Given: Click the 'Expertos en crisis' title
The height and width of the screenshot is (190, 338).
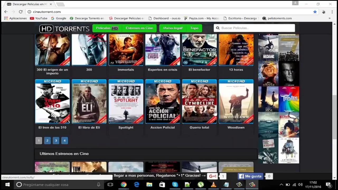Looking at the screenshot, I should [x=162, y=70].
